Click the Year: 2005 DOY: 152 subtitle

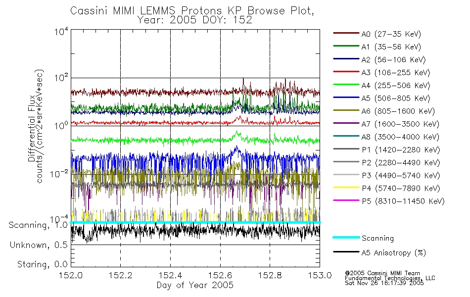pos(195,20)
